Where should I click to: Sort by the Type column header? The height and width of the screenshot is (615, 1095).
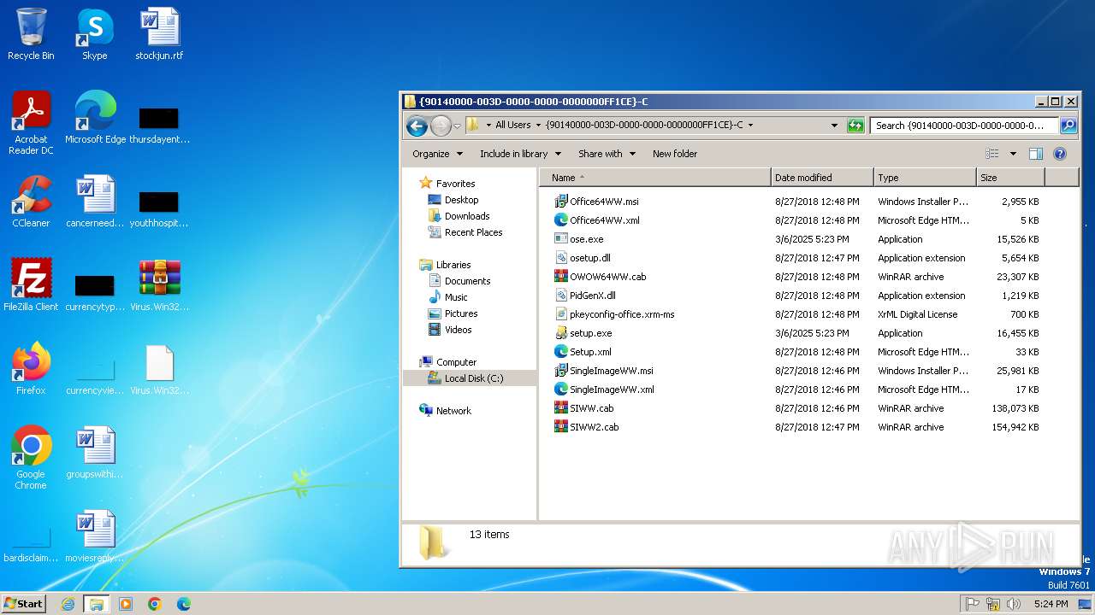925,178
